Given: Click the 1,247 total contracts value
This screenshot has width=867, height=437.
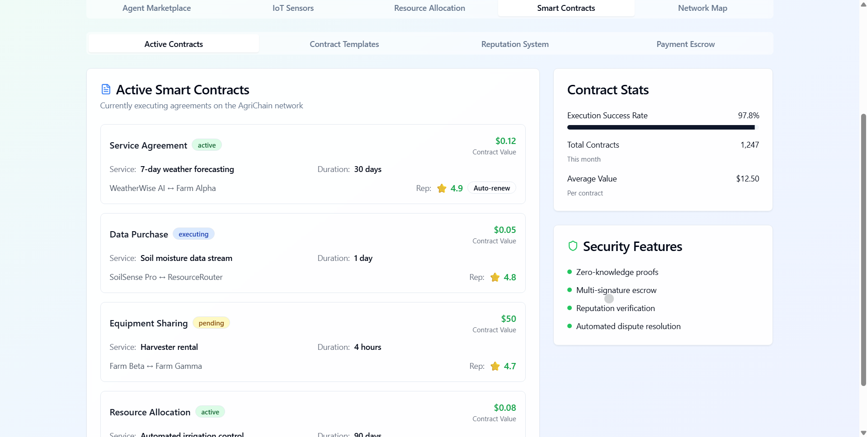Looking at the screenshot, I should [749, 145].
